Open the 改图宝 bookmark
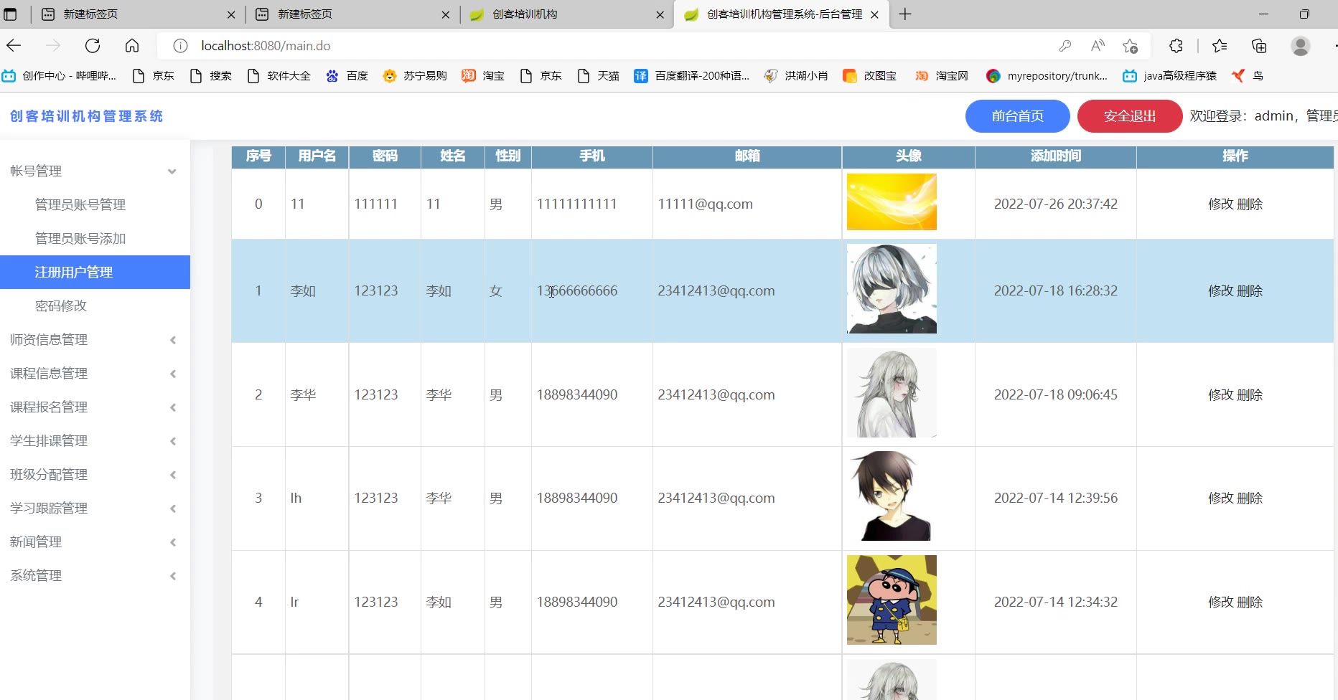Screen dimensions: 1338x700 [x=870, y=76]
